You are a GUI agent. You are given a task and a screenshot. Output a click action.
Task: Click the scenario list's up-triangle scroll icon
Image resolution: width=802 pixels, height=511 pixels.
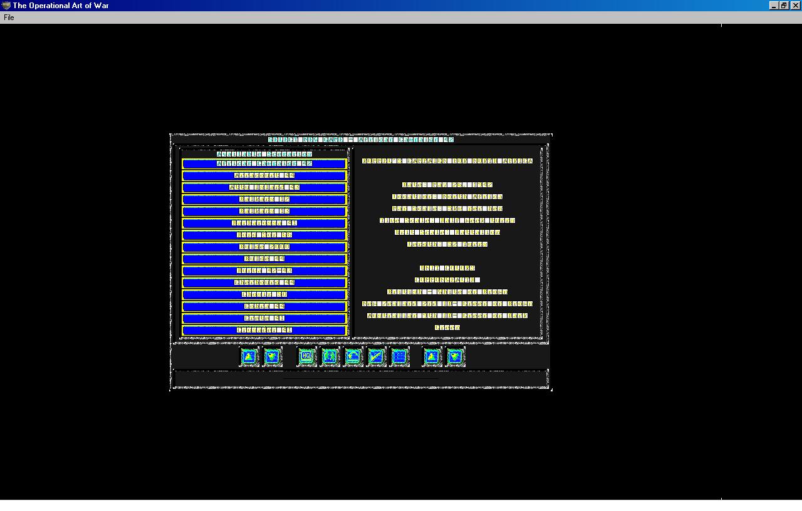pos(249,357)
